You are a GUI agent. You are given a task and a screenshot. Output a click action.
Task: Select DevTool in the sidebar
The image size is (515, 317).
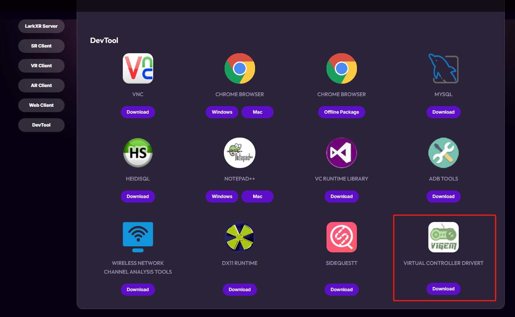coord(41,125)
